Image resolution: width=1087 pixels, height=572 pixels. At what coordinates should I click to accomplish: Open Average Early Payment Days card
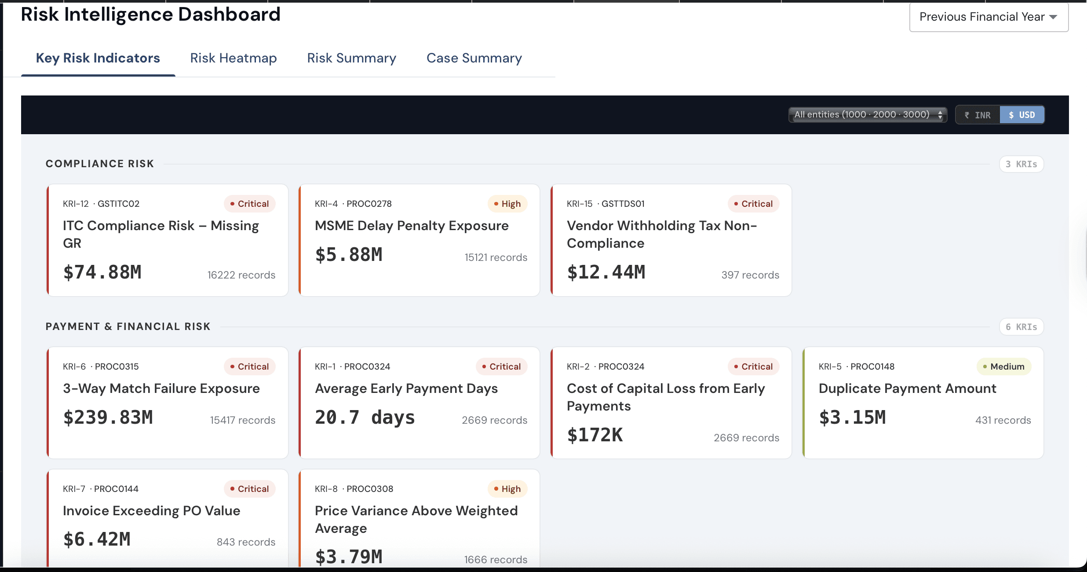406,389
